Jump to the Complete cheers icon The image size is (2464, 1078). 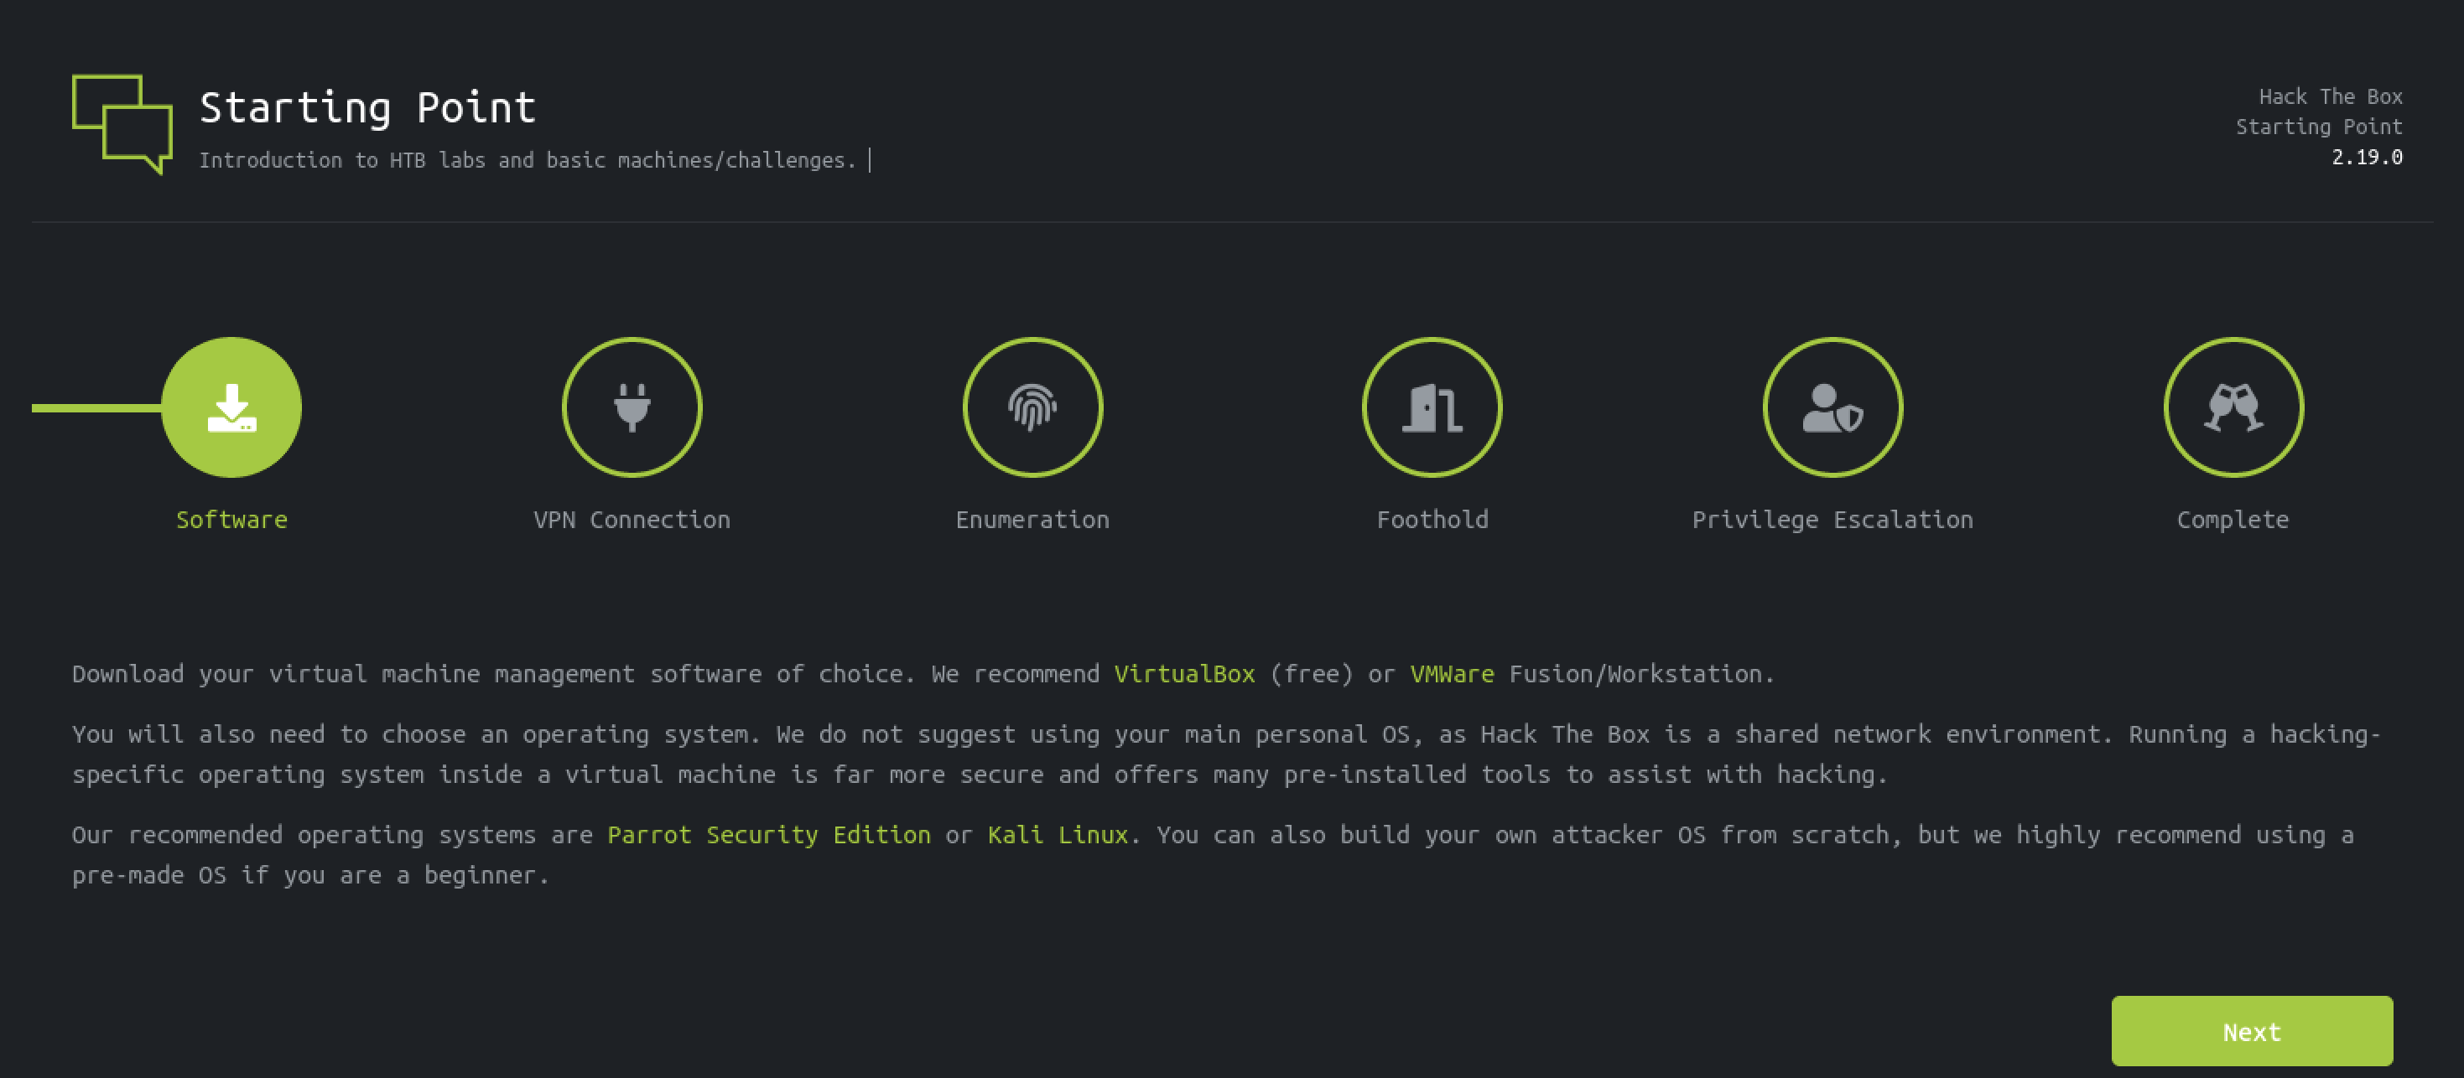point(2233,407)
